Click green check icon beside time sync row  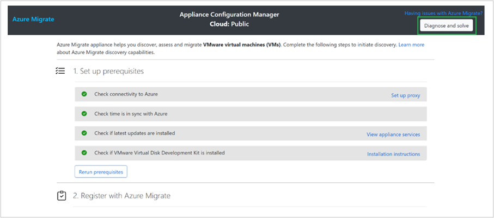(x=84, y=113)
